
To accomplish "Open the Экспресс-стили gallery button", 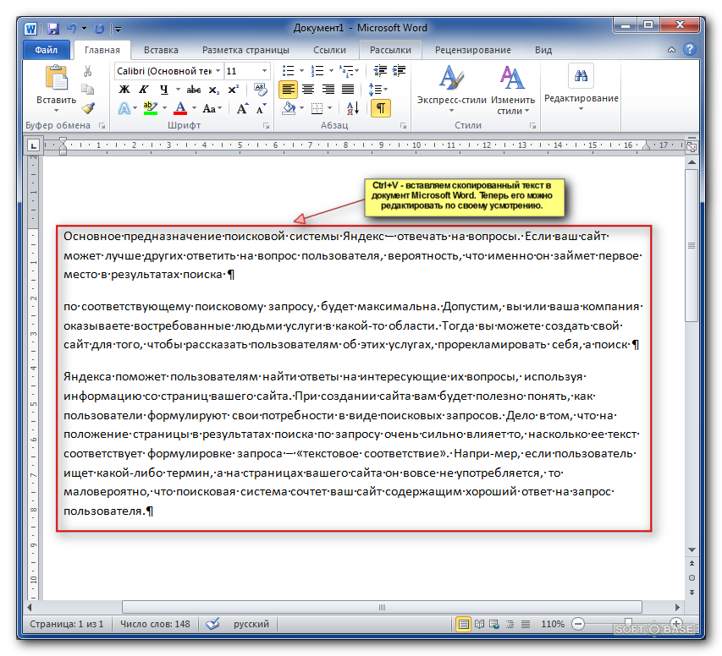I will click(x=451, y=91).
